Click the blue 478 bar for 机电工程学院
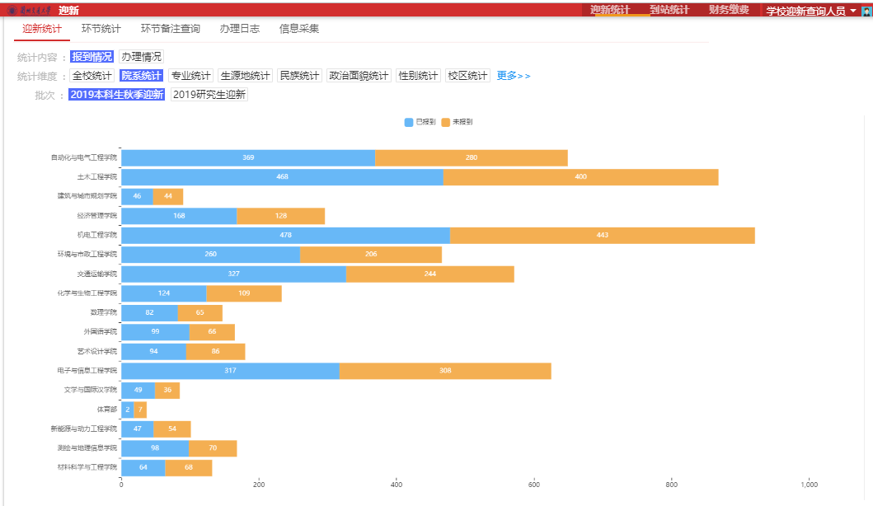Image resolution: width=873 pixels, height=506 pixels. pyautogui.click(x=285, y=235)
